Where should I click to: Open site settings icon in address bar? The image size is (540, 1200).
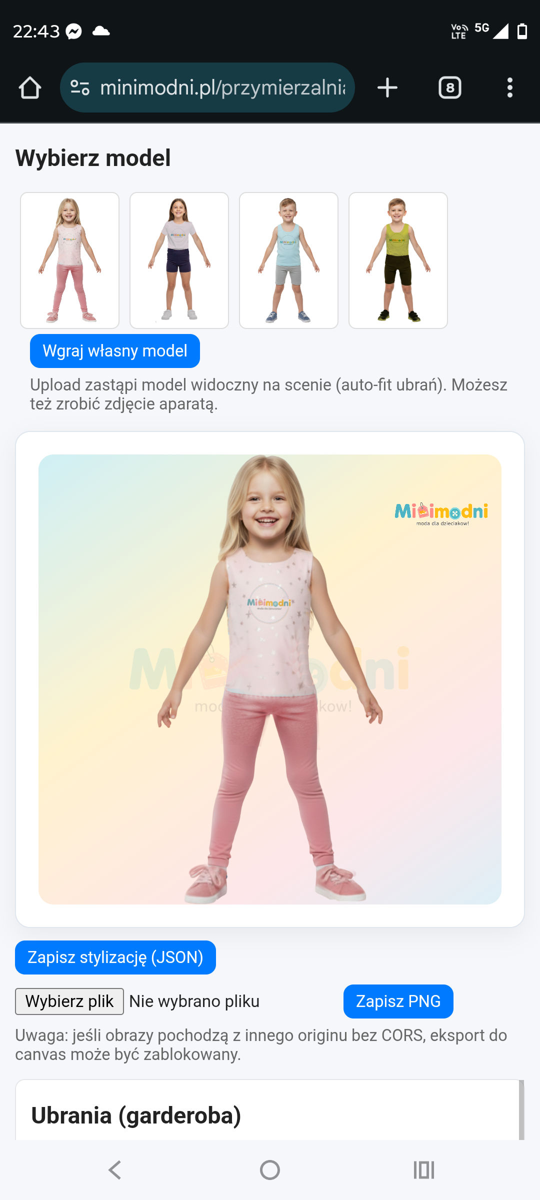pos(80,87)
